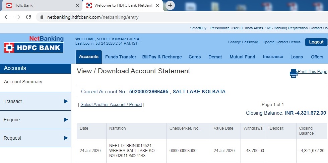Click the browser reload icon
This screenshot has width=328, height=163.
point(28,17)
